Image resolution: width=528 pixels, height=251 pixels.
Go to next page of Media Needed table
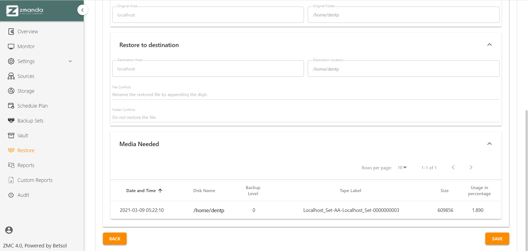(471, 167)
